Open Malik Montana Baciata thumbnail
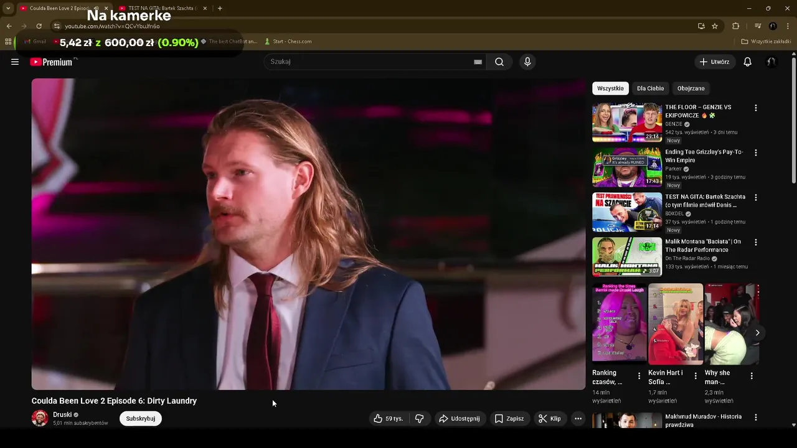Viewport: 797px width, 448px height. tap(627, 257)
